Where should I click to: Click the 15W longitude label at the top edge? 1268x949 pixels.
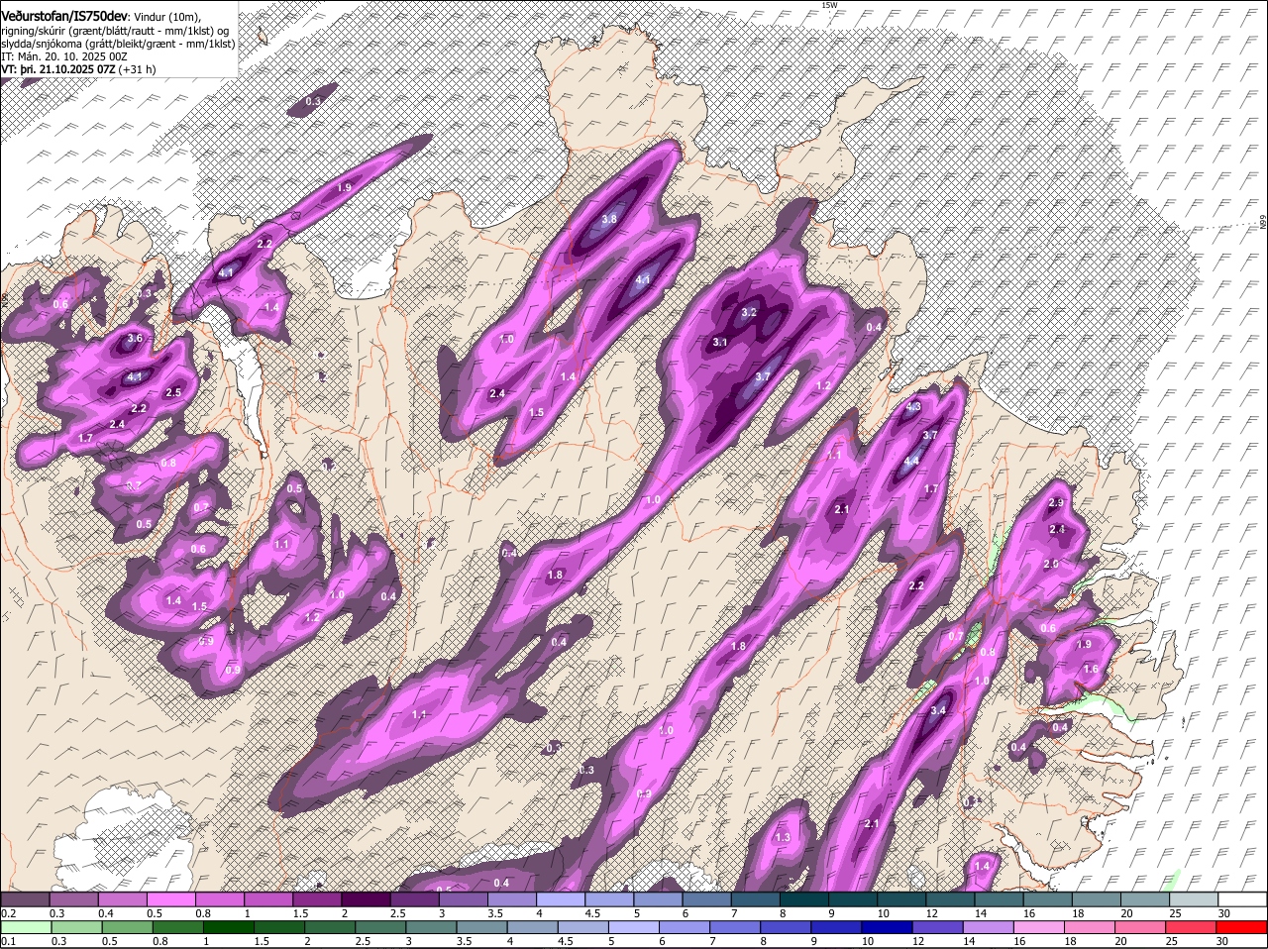(x=829, y=6)
